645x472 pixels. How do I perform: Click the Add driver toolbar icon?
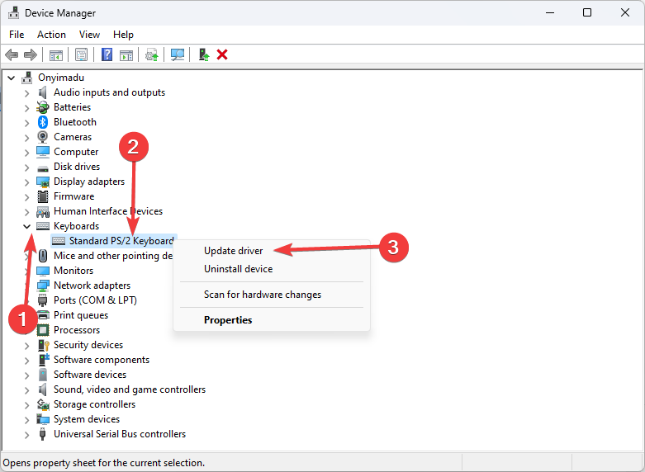pyautogui.click(x=204, y=54)
